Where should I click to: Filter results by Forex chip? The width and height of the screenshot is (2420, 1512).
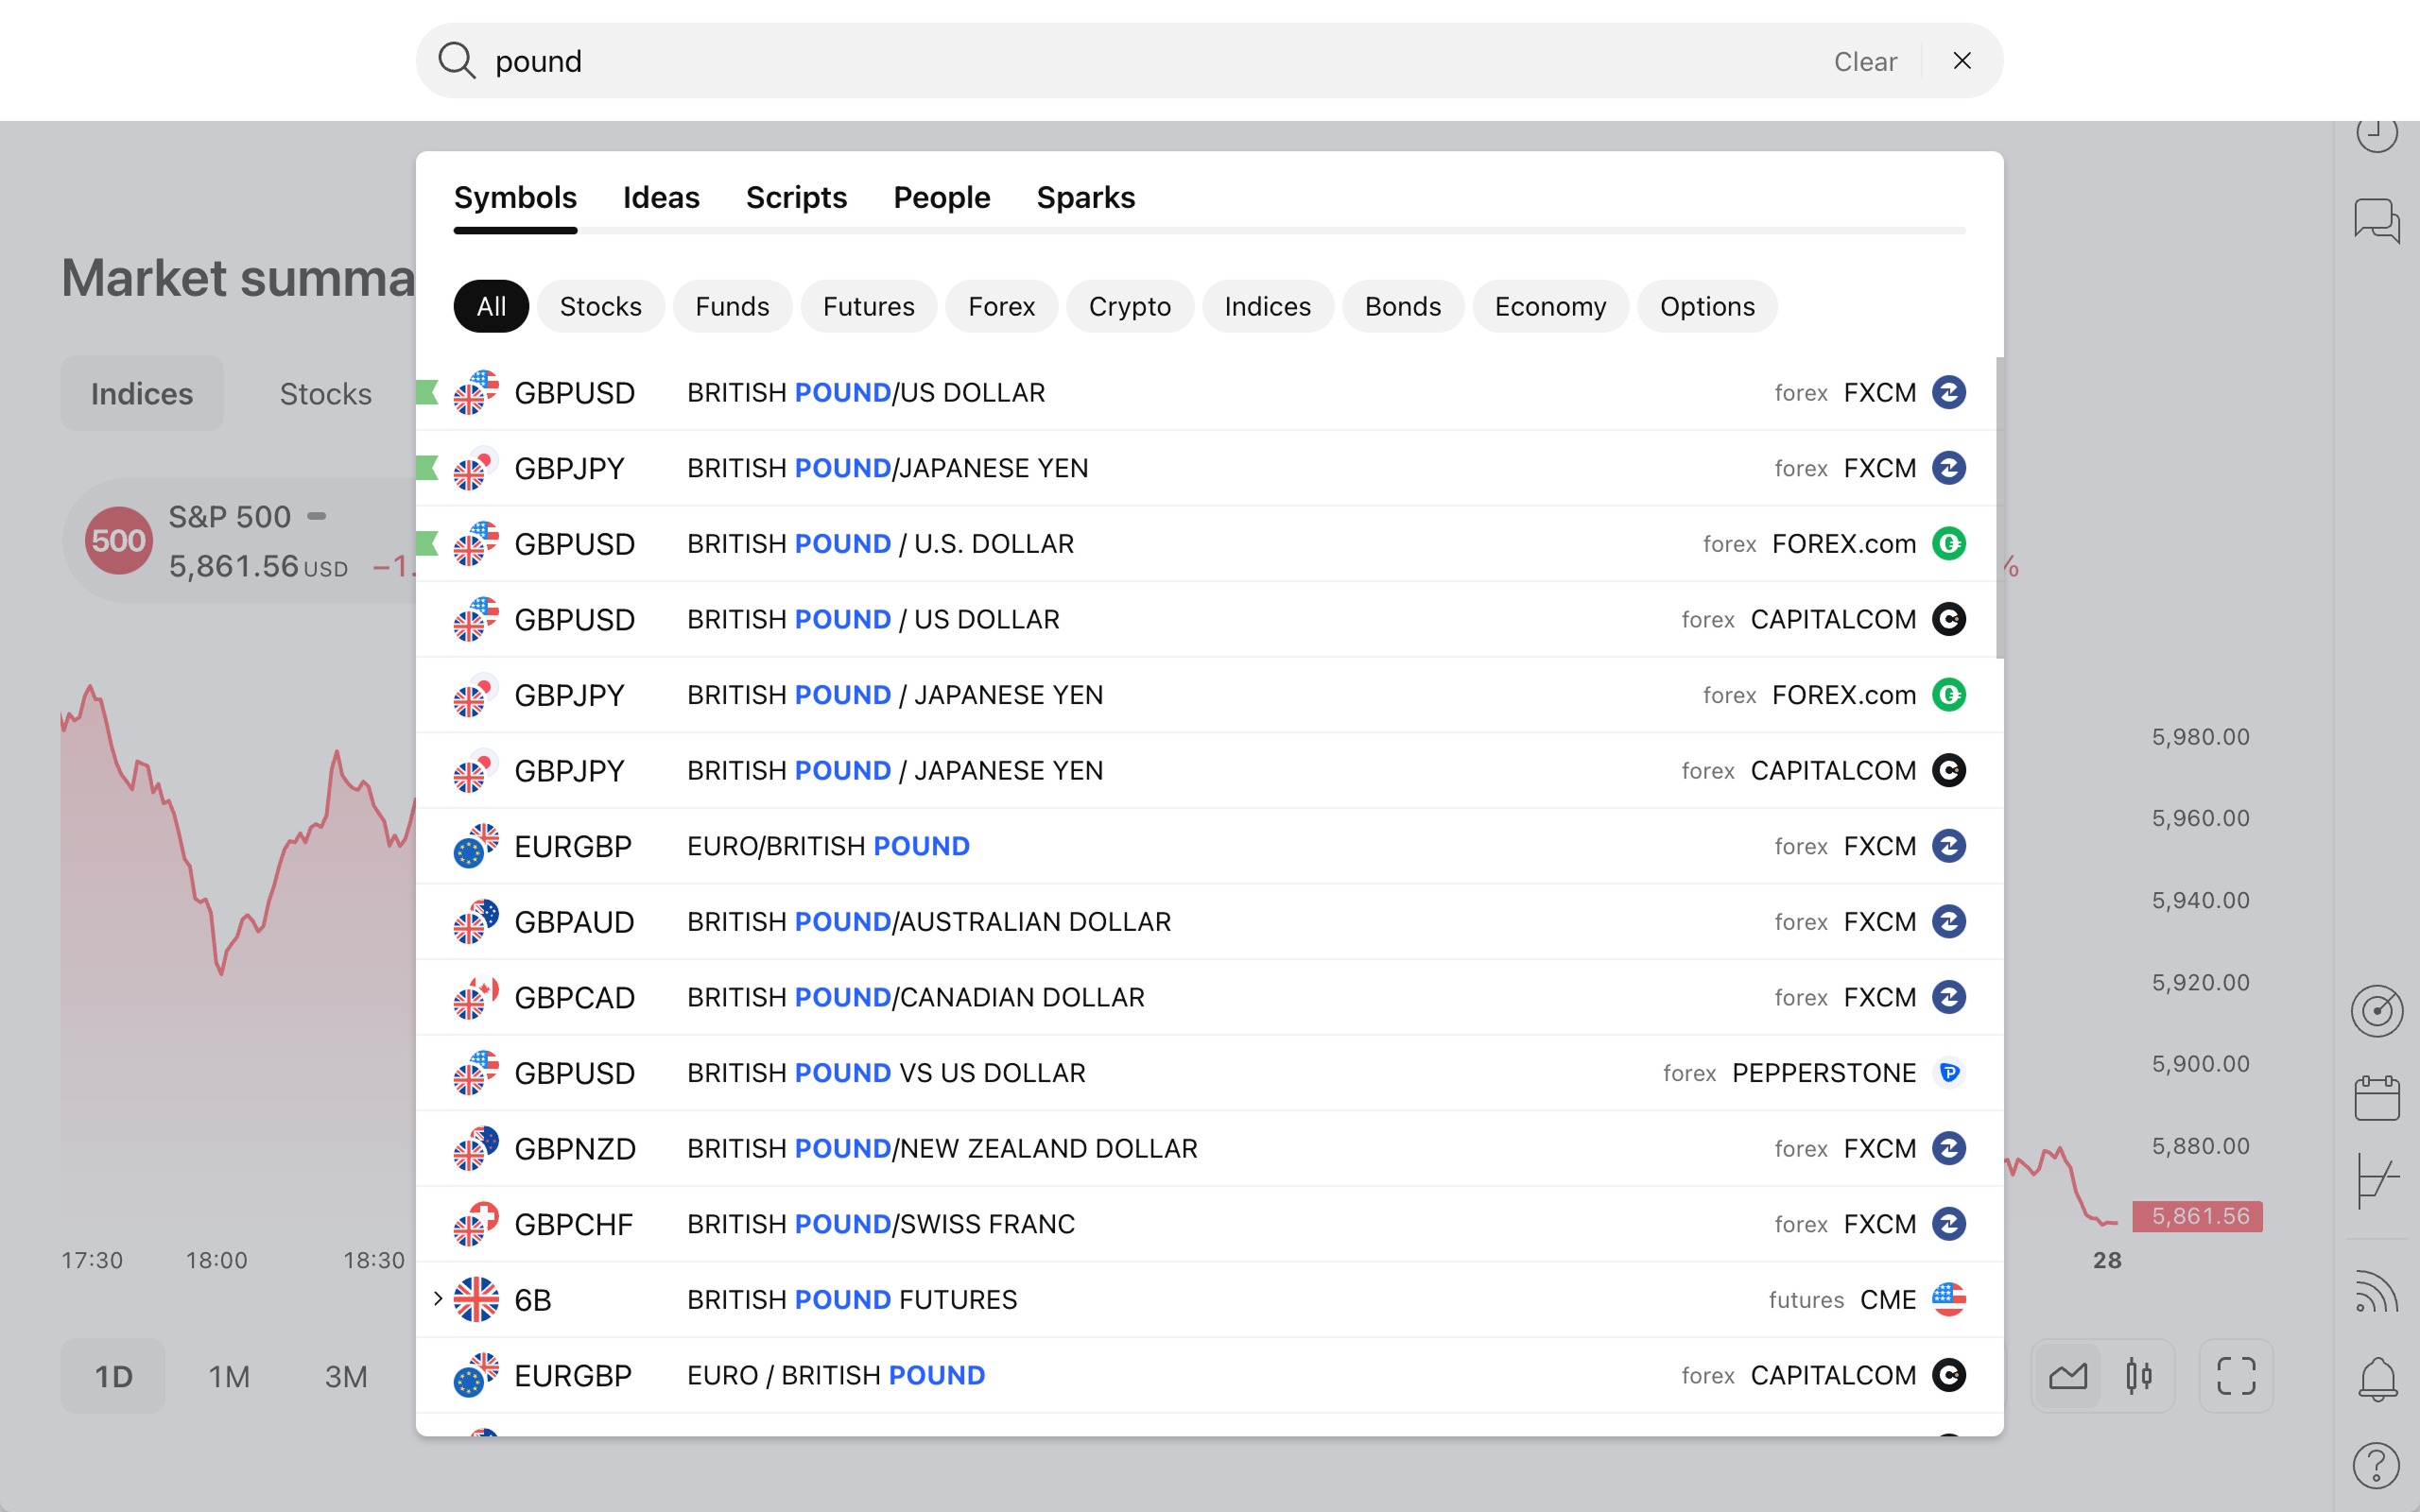[x=1001, y=306]
